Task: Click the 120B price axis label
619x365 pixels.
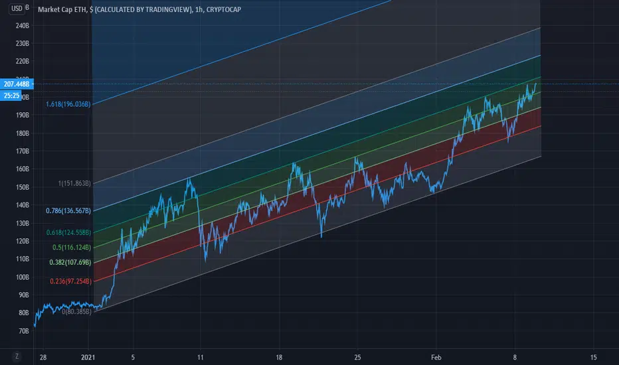Action: pos(23,241)
